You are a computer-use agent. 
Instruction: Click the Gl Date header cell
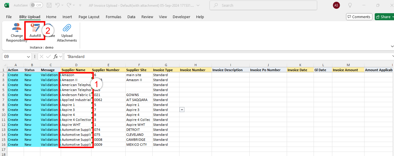click(323, 70)
